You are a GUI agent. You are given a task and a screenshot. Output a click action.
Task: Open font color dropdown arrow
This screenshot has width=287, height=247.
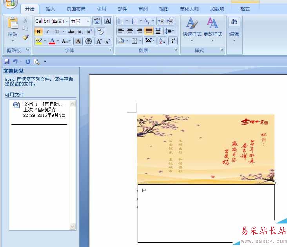[x=58, y=41]
